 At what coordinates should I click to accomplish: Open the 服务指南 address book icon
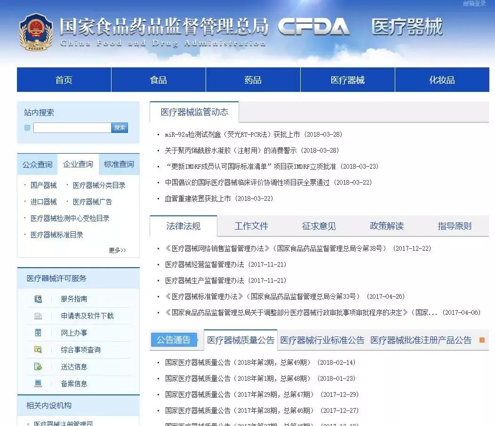(39, 298)
